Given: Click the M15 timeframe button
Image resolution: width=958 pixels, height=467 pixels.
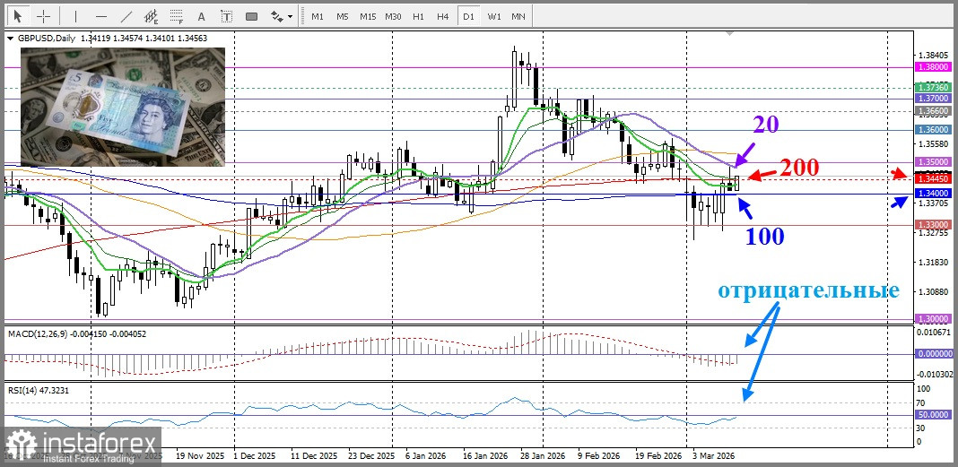Looking at the screenshot, I should pyautogui.click(x=368, y=16).
